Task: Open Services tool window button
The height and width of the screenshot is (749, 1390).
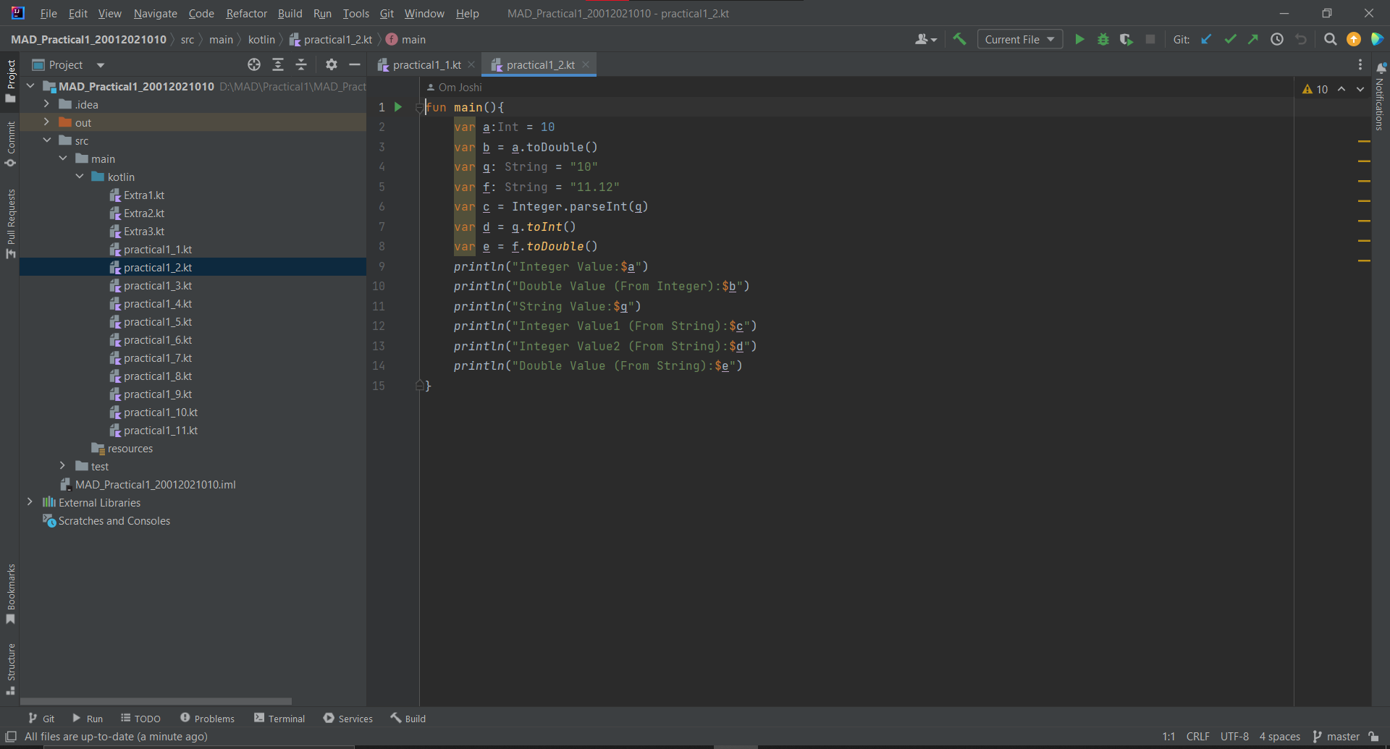Action: point(348,718)
